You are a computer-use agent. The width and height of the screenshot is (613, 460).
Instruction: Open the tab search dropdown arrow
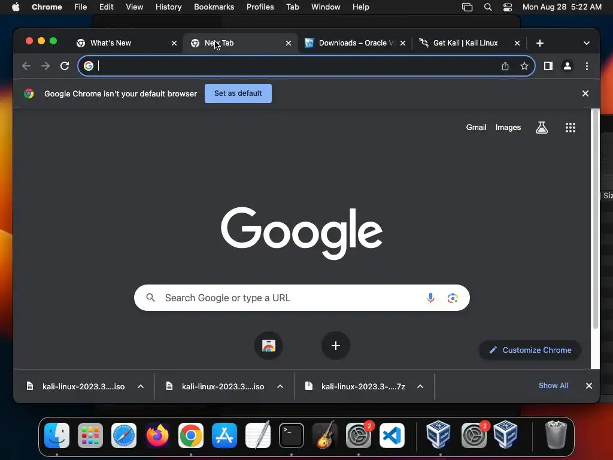(587, 43)
